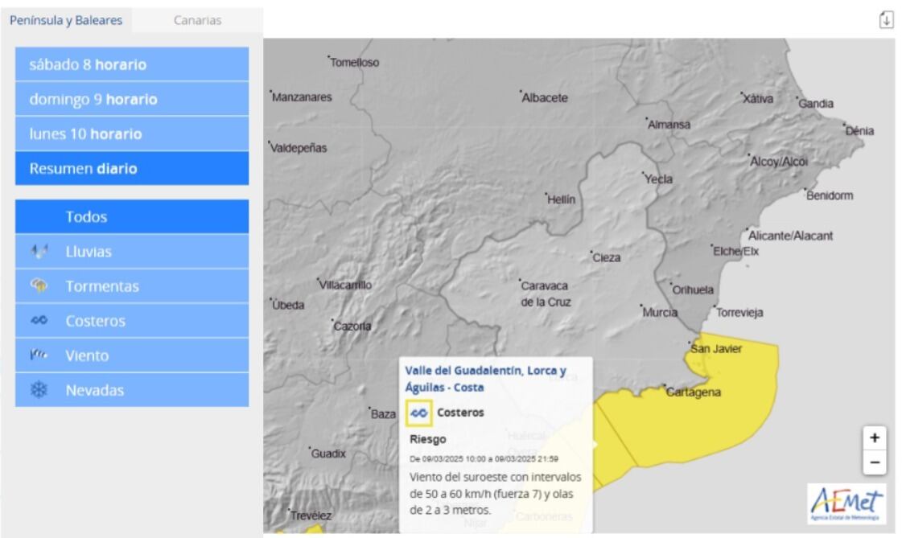Show domingo 9 horario warnings
The image size is (902, 538).
click(x=132, y=100)
